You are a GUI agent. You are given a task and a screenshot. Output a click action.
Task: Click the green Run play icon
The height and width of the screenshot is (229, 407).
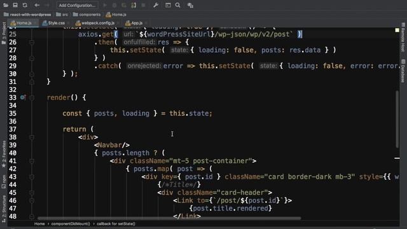(105, 5)
